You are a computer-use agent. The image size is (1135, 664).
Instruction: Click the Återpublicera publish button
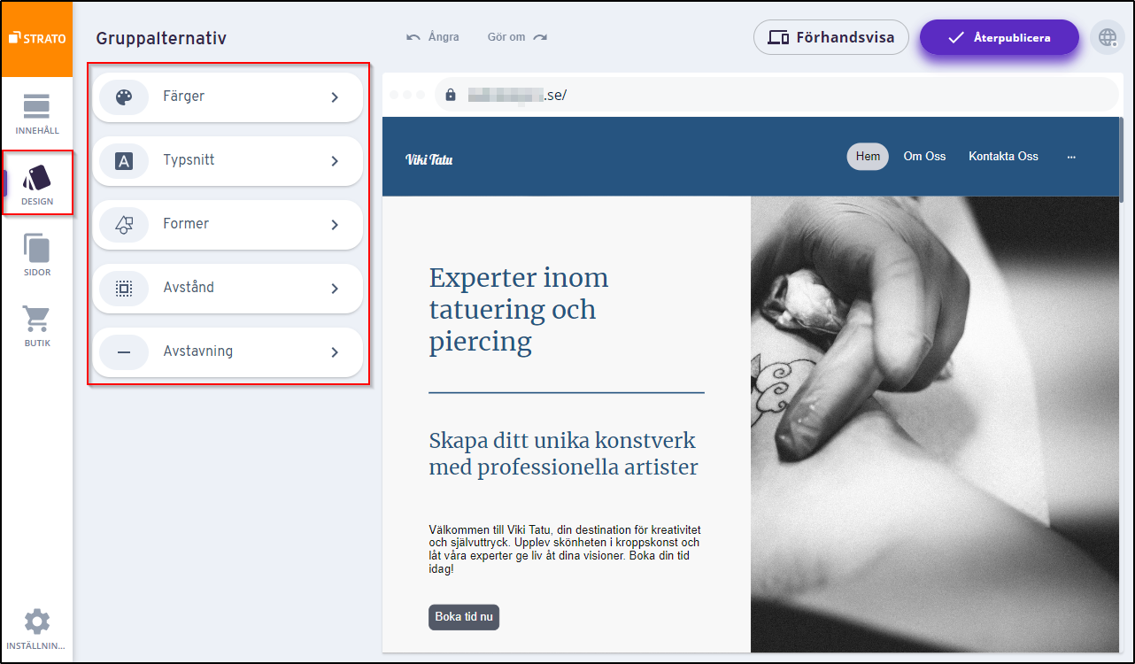pyautogui.click(x=999, y=37)
